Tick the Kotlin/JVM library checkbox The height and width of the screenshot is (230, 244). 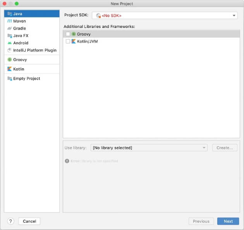(68, 42)
